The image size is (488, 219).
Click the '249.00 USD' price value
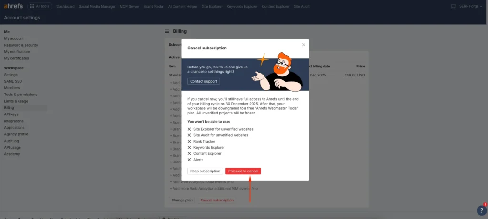tap(355, 75)
